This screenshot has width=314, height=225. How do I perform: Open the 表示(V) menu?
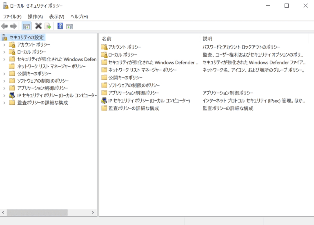click(x=57, y=17)
